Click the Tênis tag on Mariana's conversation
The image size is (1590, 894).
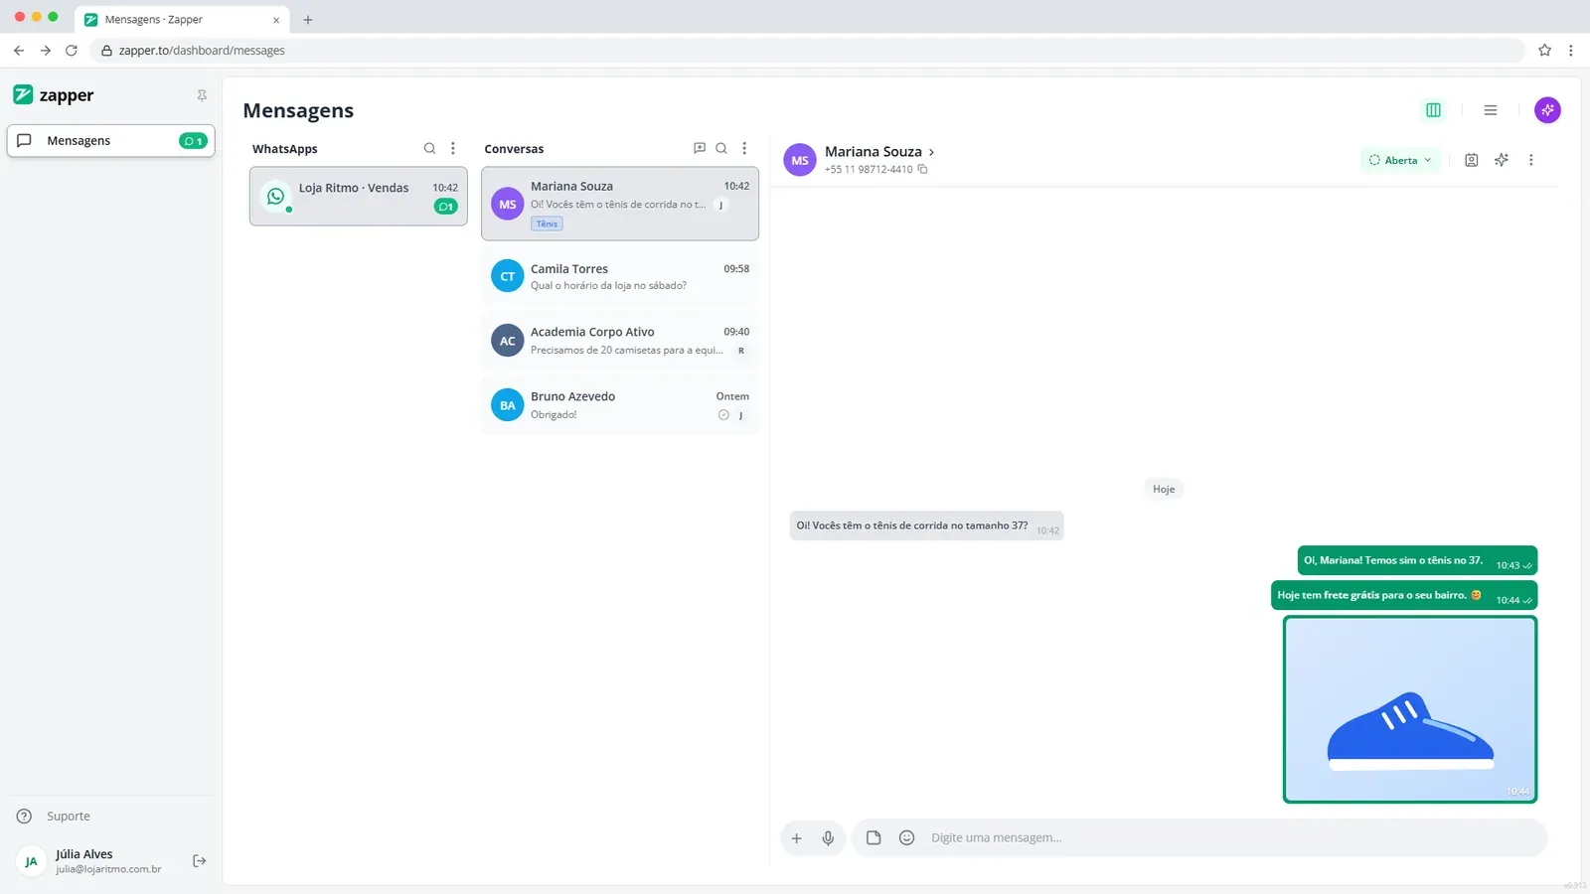547,224
